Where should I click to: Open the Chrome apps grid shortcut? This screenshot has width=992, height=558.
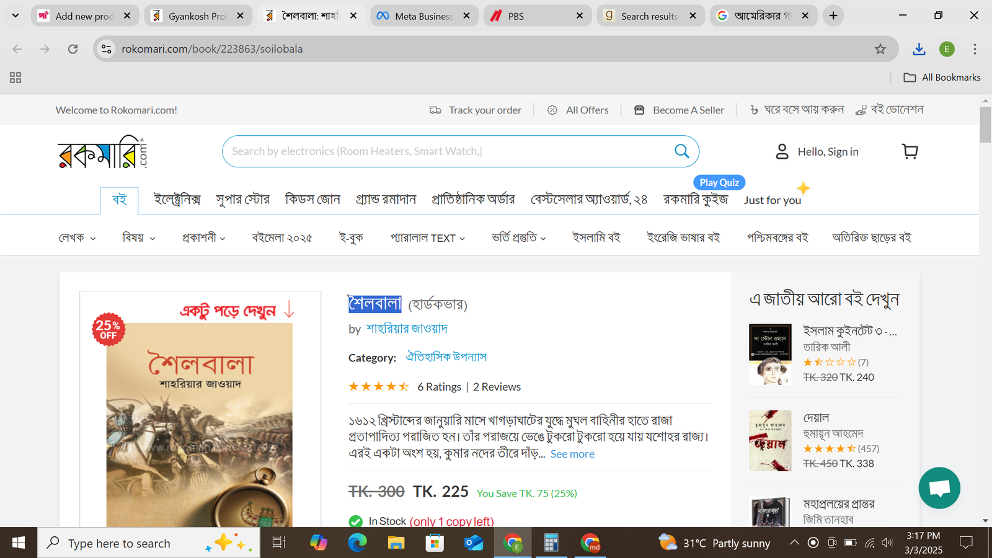coord(15,77)
